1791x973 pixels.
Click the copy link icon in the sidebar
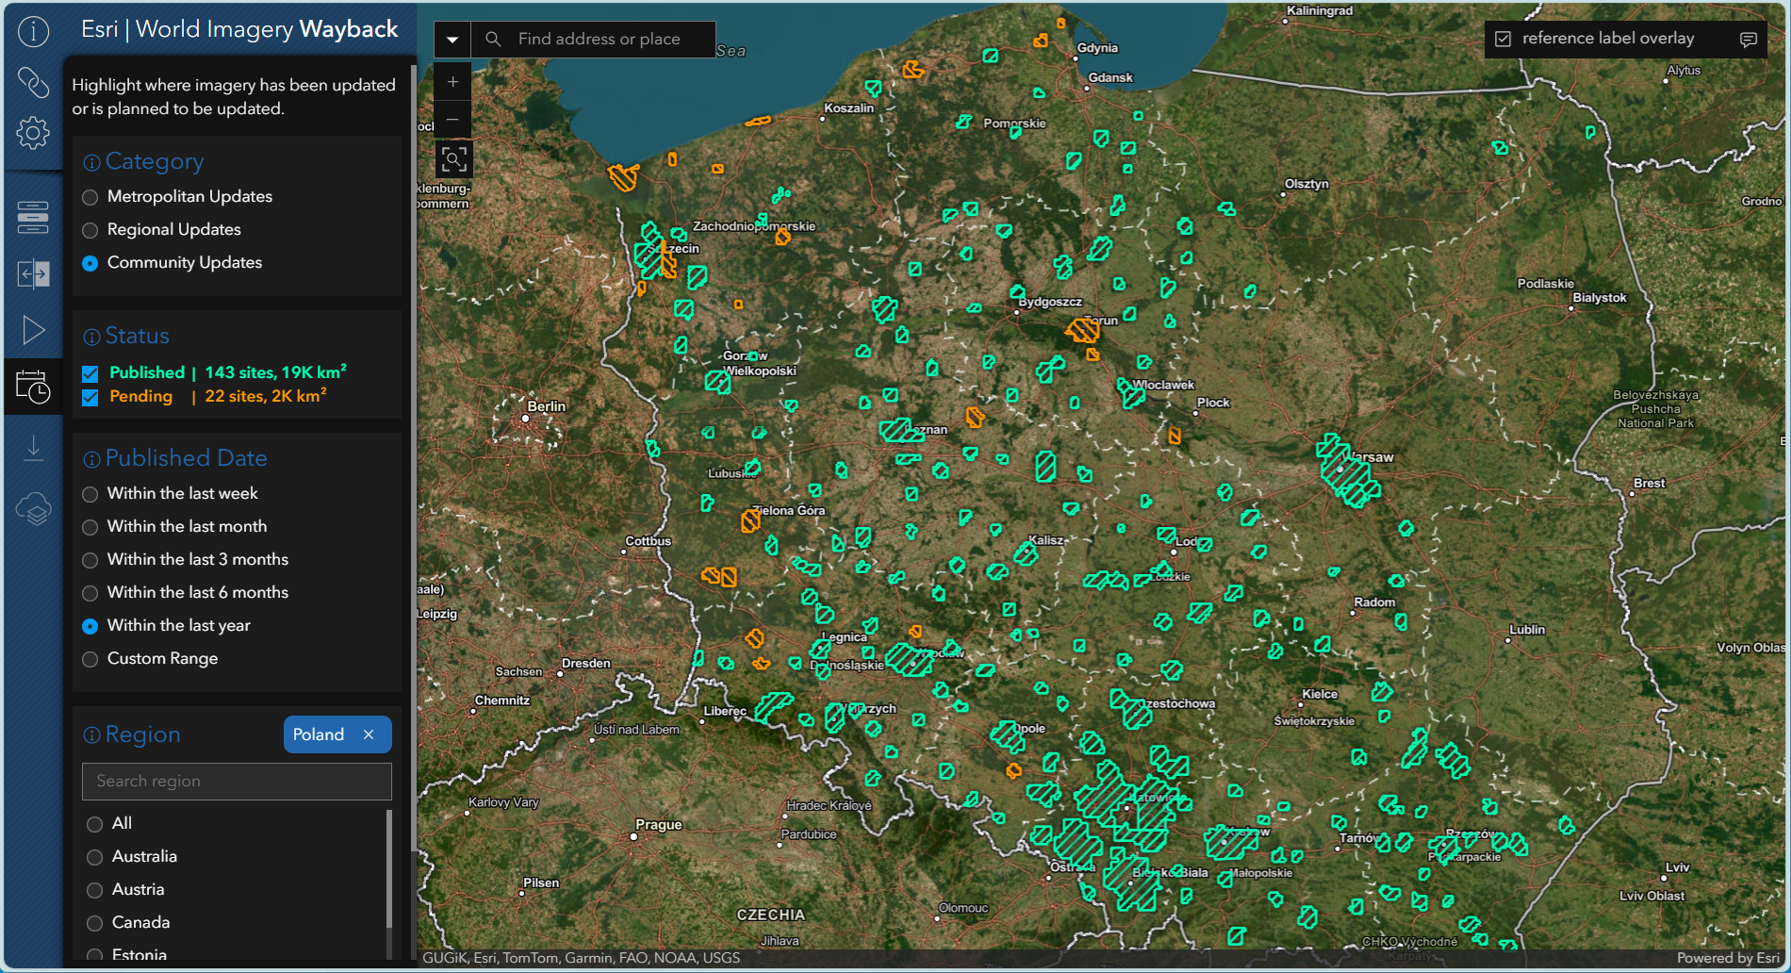point(33,83)
